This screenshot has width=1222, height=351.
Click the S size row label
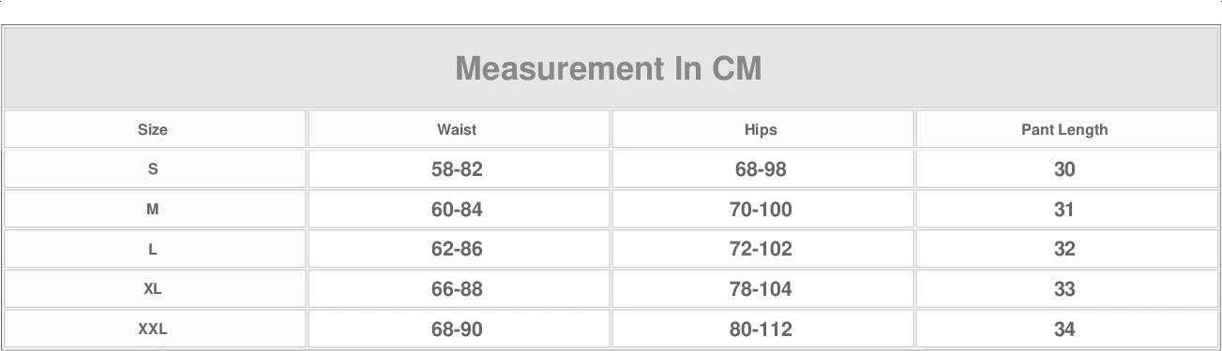(153, 169)
